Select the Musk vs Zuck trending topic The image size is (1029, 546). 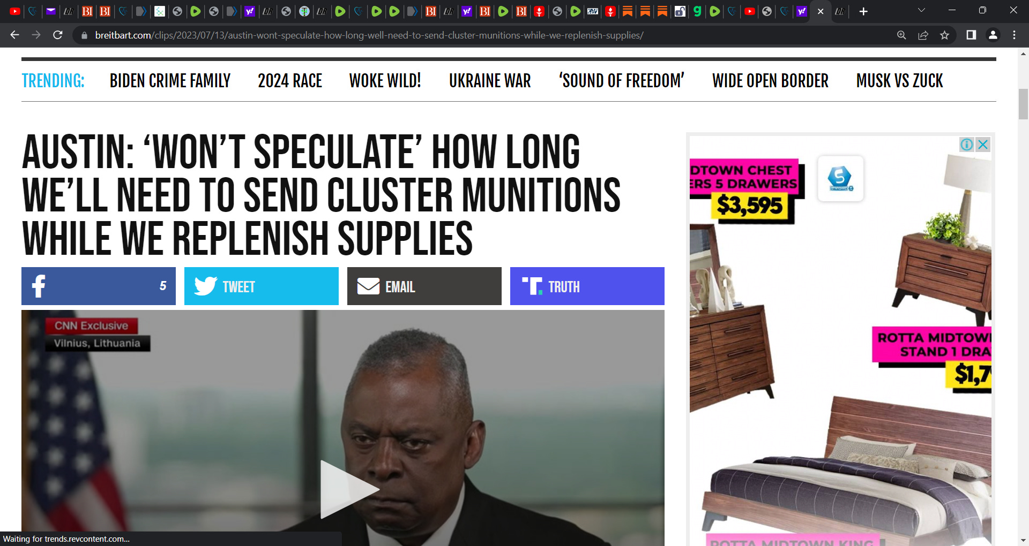pyautogui.click(x=899, y=81)
